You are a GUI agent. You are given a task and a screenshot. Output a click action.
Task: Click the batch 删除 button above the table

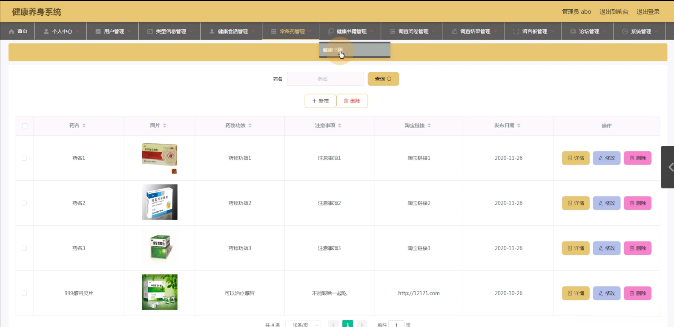[x=352, y=101]
